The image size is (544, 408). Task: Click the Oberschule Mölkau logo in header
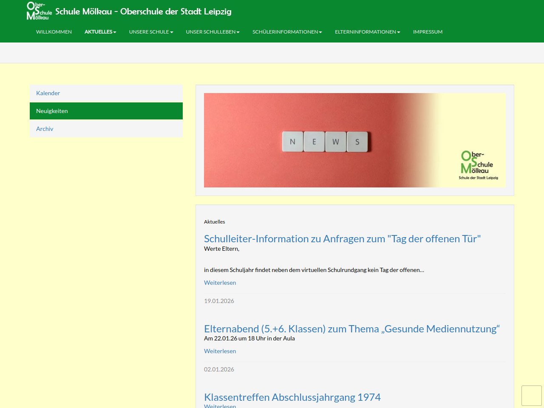[x=39, y=11]
